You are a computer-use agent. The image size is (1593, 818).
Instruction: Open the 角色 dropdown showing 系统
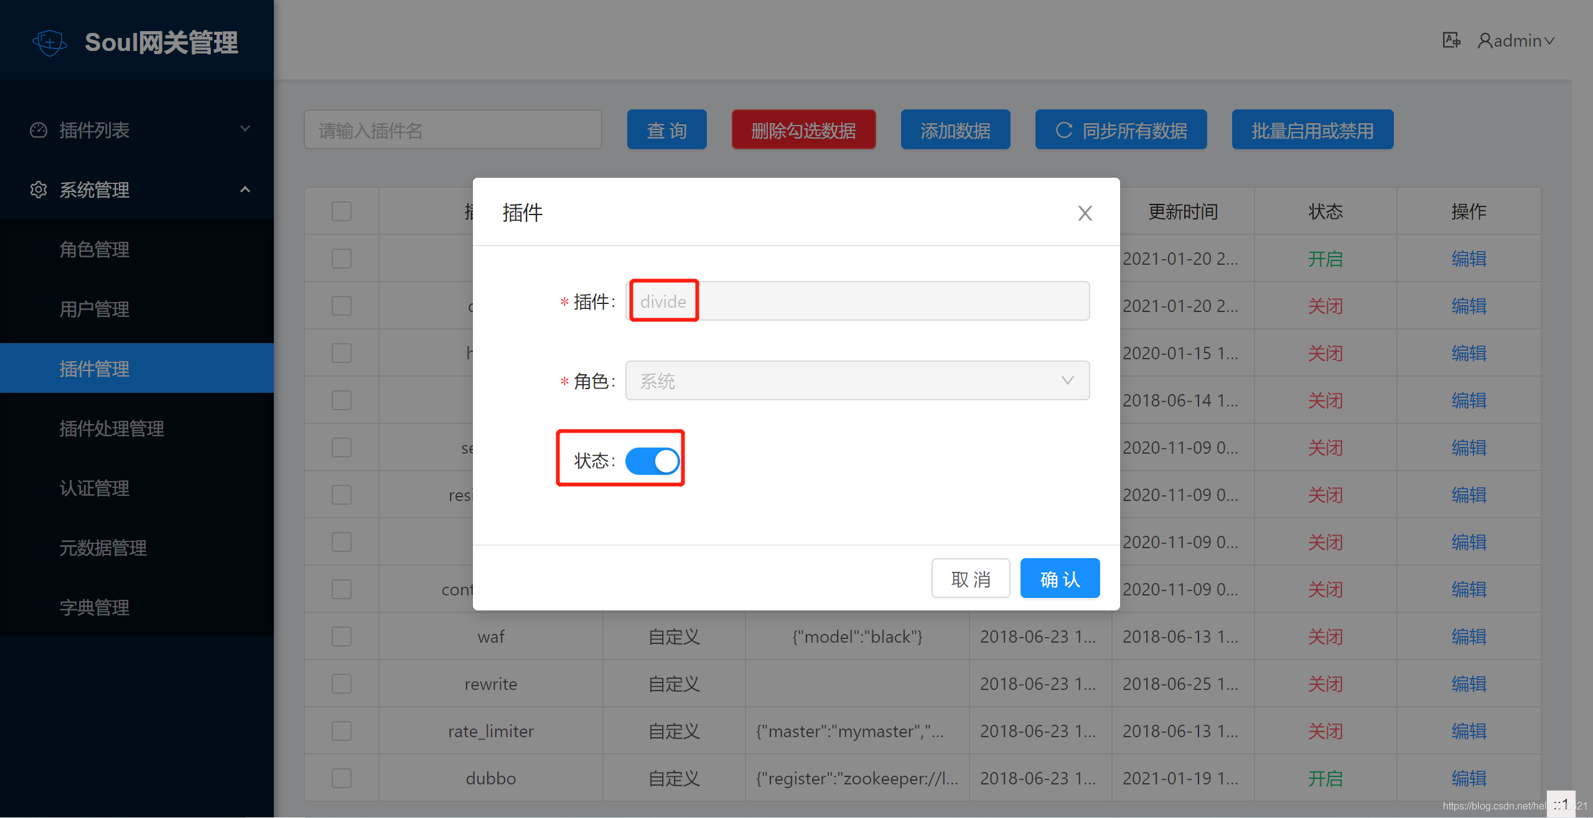[x=857, y=380]
